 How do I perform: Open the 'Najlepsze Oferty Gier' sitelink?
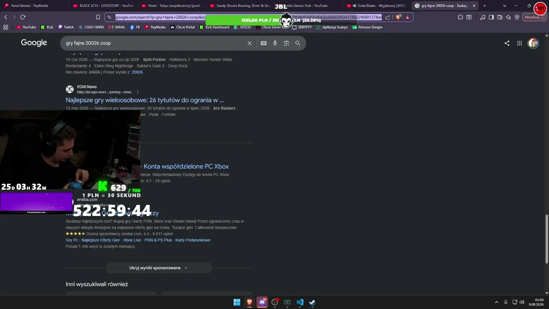[x=101, y=240]
